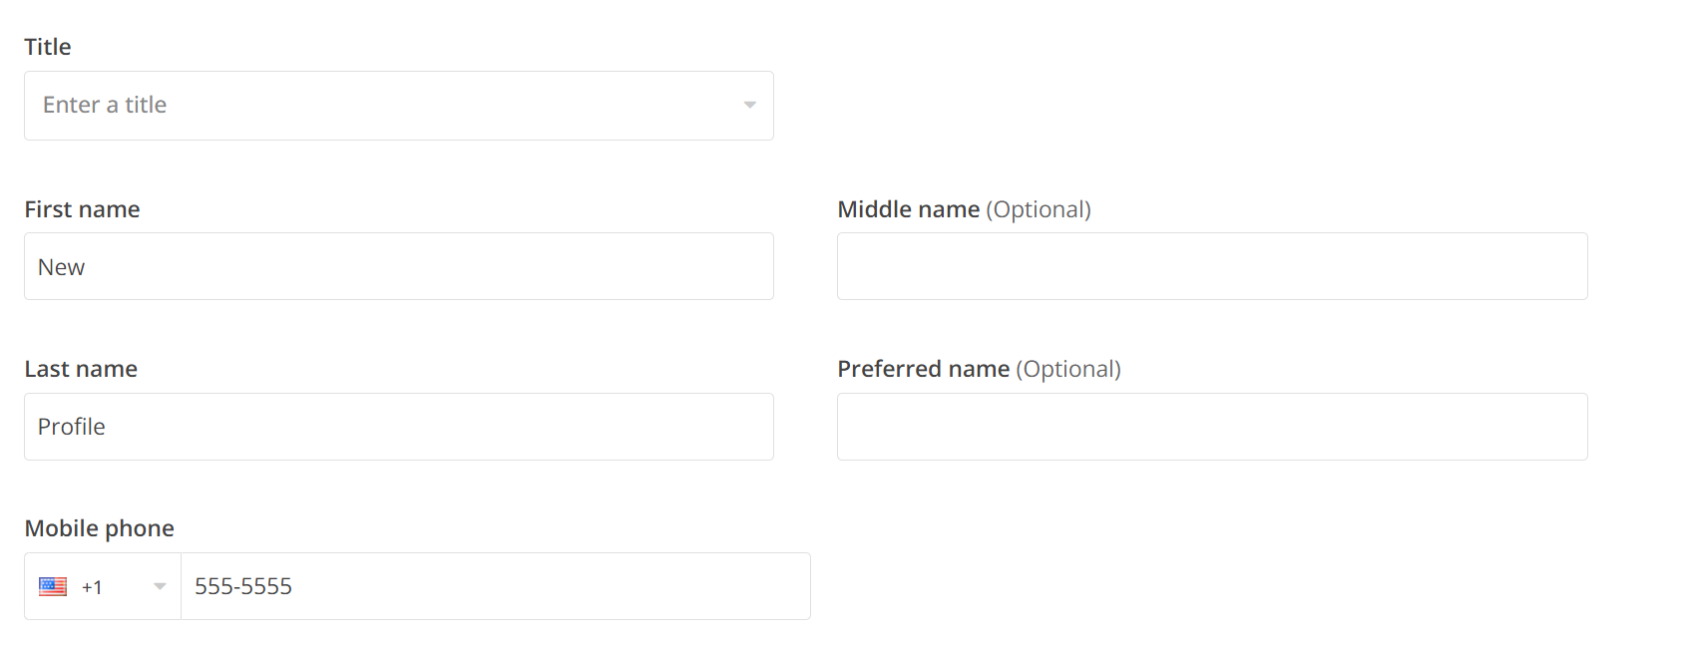
Task: Click the 'Enter a title' combo box
Action: click(379, 106)
